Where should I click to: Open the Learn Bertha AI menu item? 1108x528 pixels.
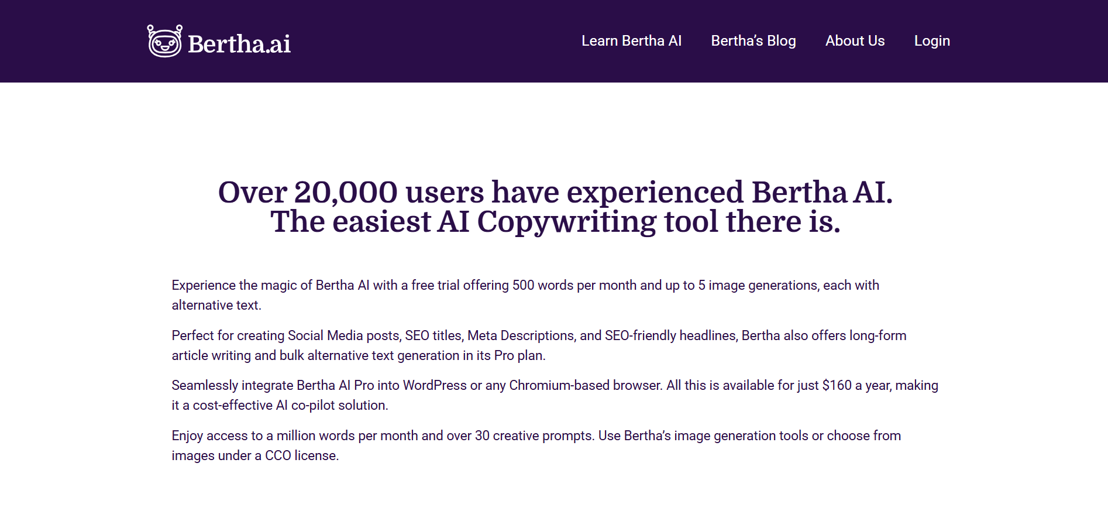click(631, 41)
